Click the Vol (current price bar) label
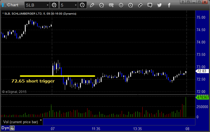The image size is (210, 132). point(21,122)
